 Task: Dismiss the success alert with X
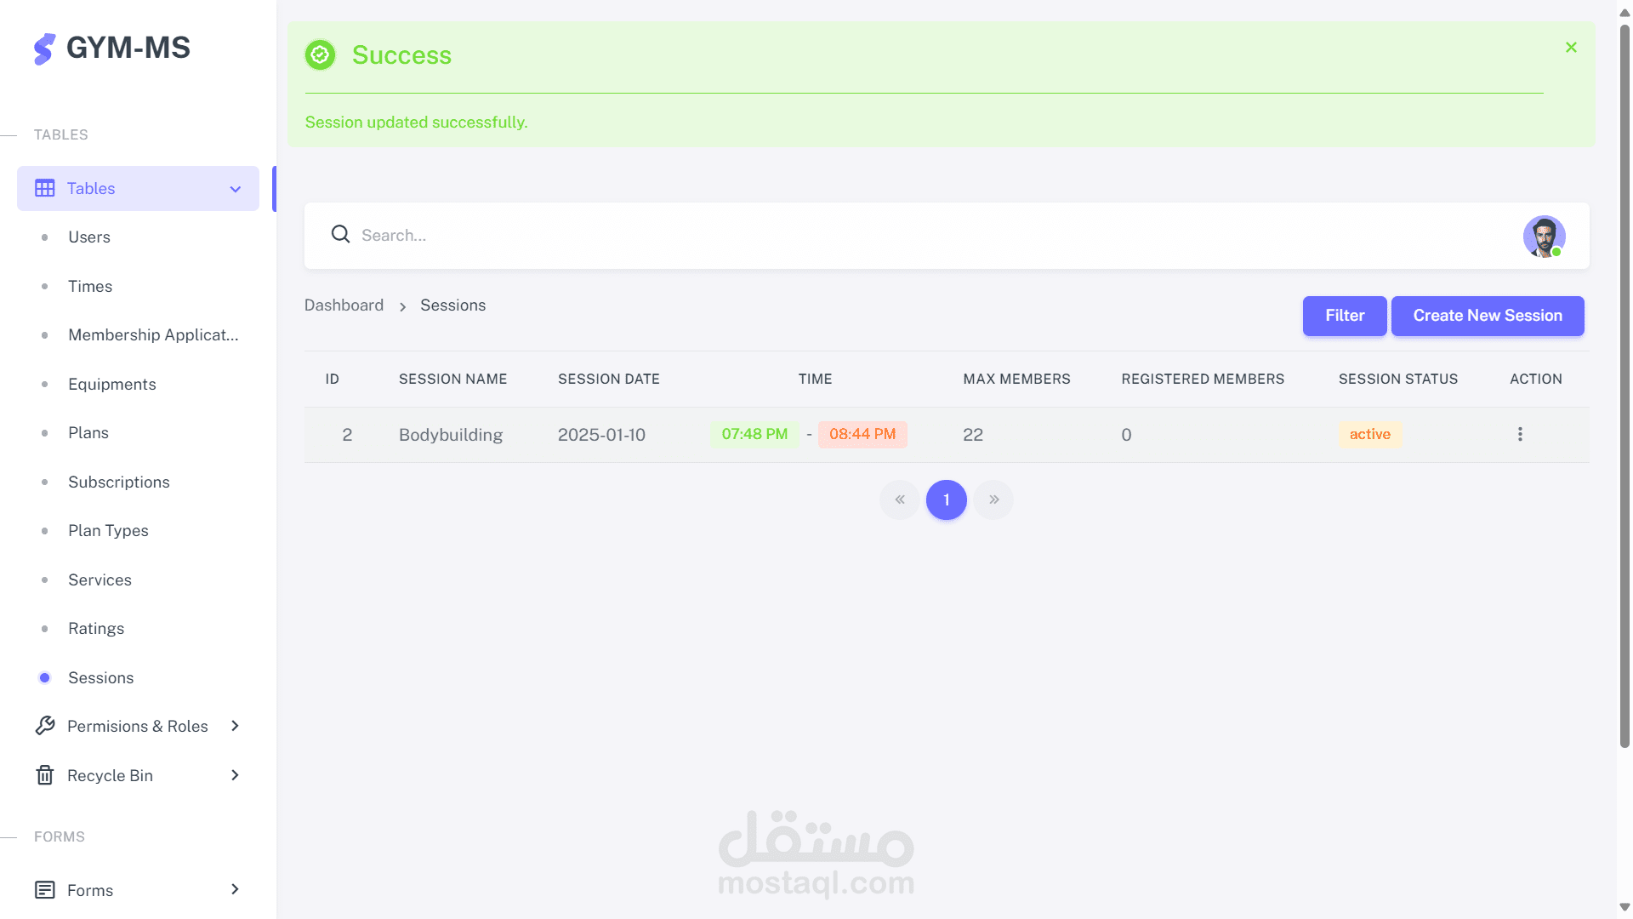pos(1571,48)
